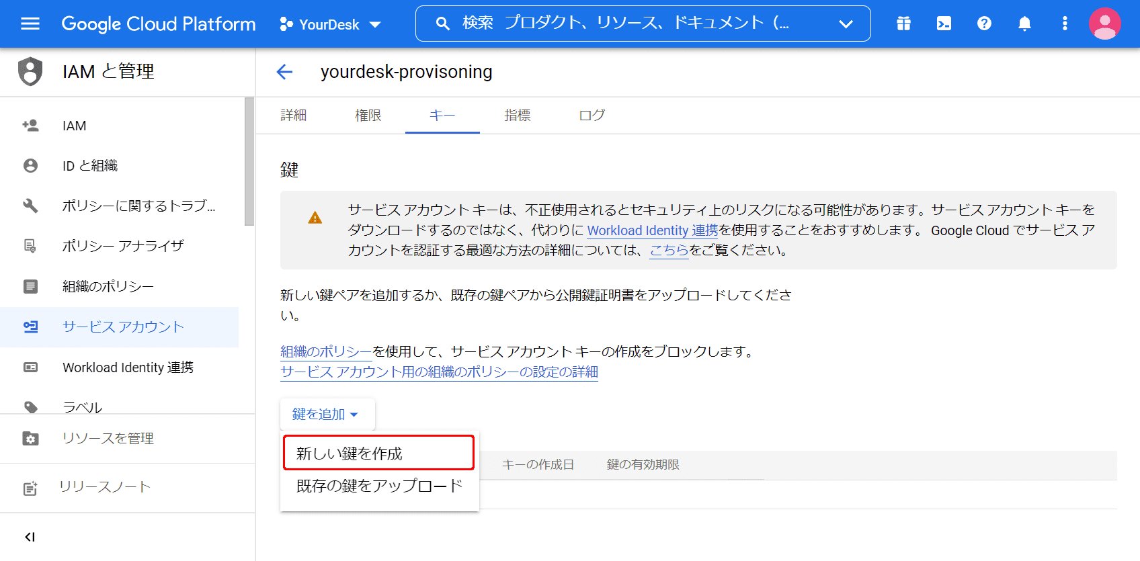Follow the こちら link in warning
Viewport: 1140px width, 561px height.
669,251
